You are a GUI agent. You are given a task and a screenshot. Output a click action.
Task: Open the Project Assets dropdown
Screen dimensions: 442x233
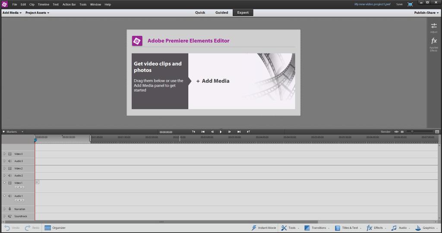(37, 13)
